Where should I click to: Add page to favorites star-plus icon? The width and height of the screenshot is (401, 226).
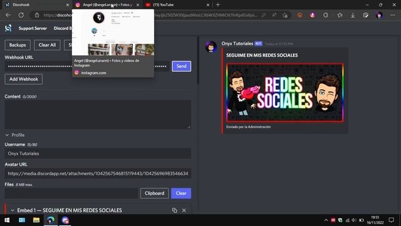coord(285,15)
